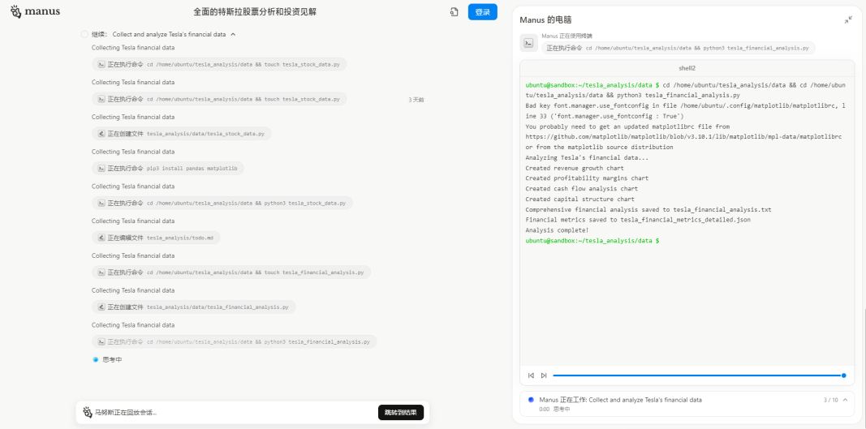Screen dimensions: 866x429
Task: Click the 跳转到结果 jump to result button
Action: (x=400, y=413)
